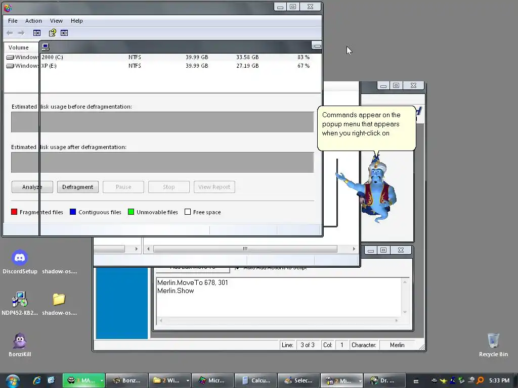Click the script line Merlin.MoveTo 678, 301
Image resolution: width=518 pixels, height=388 pixels.
click(x=193, y=282)
